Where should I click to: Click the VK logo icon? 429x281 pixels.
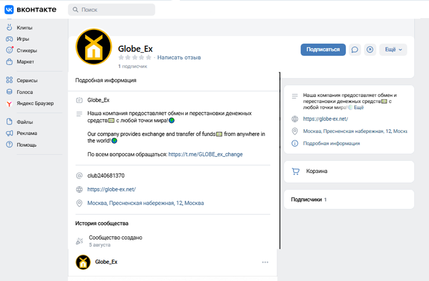pos(9,10)
